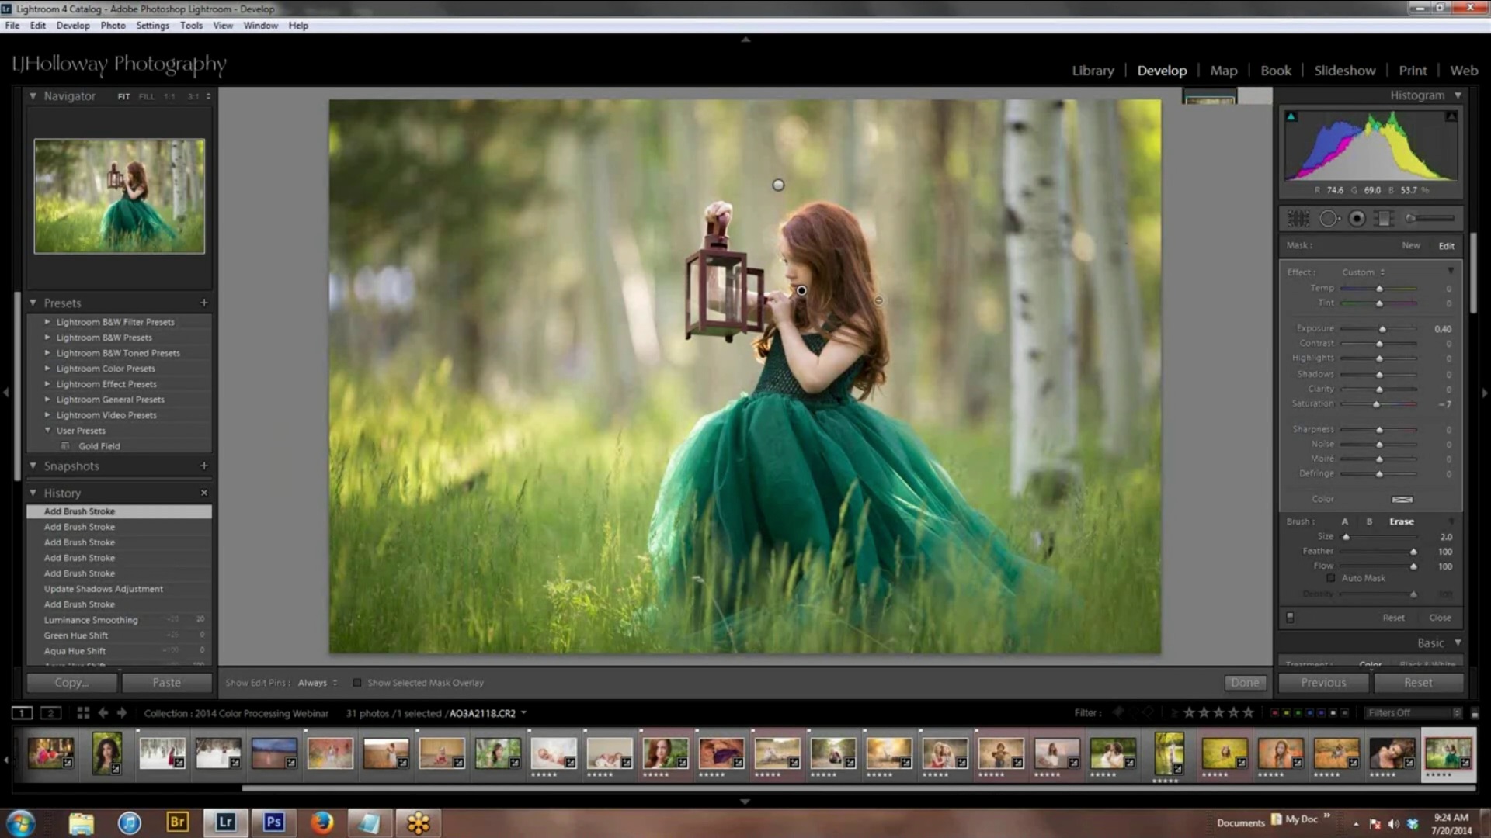
Task: Open the Filters Off dropdown
Action: [1413, 712]
